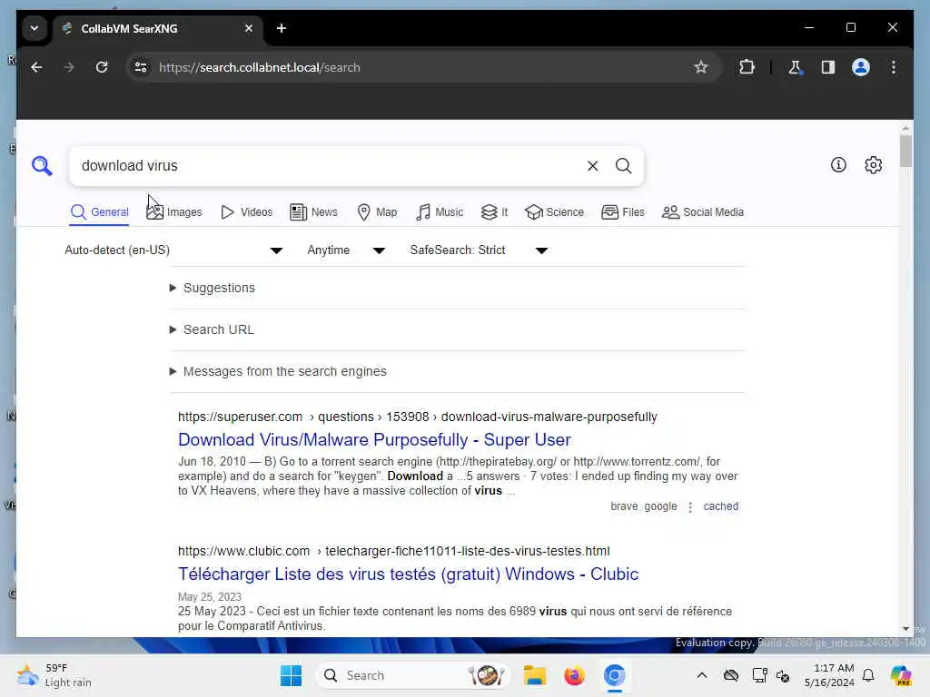Open the Auto-detect (en-US) language dropdown

click(x=173, y=250)
